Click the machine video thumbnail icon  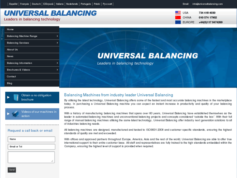click(15, 114)
